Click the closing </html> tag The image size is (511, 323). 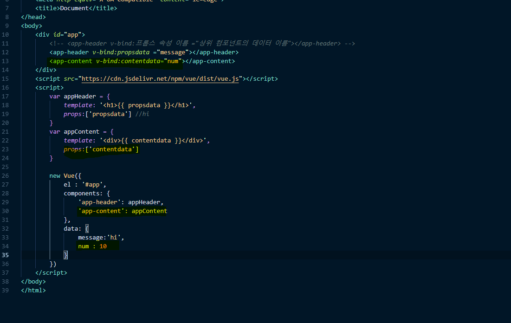pyautogui.click(x=33, y=290)
